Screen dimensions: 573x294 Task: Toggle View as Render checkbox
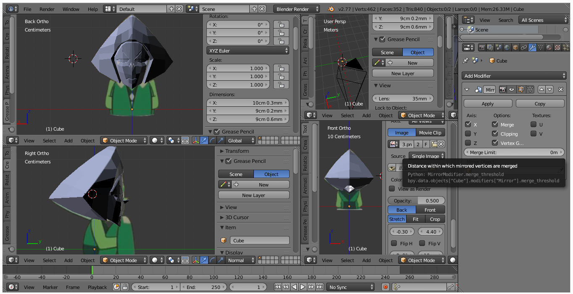(x=392, y=189)
